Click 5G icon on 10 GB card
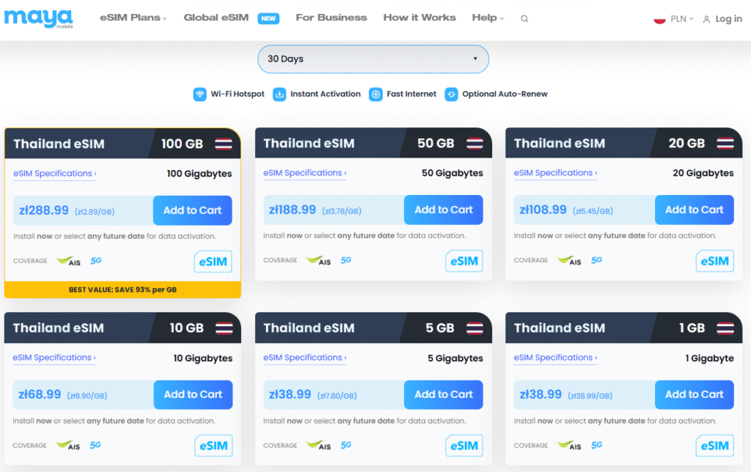This screenshot has height=472, width=751. 95,445
